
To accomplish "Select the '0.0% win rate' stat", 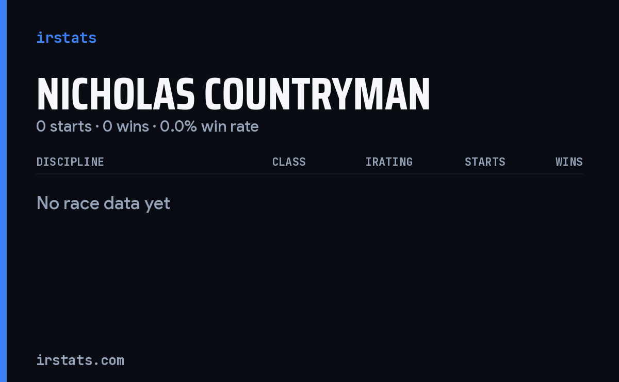I will pos(209,126).
